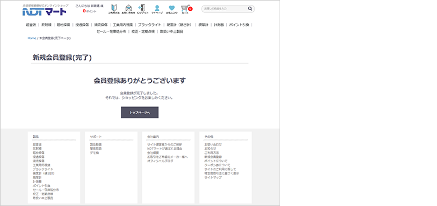
Task: Click the 0 ポイント balance in header
Action: 89,11
